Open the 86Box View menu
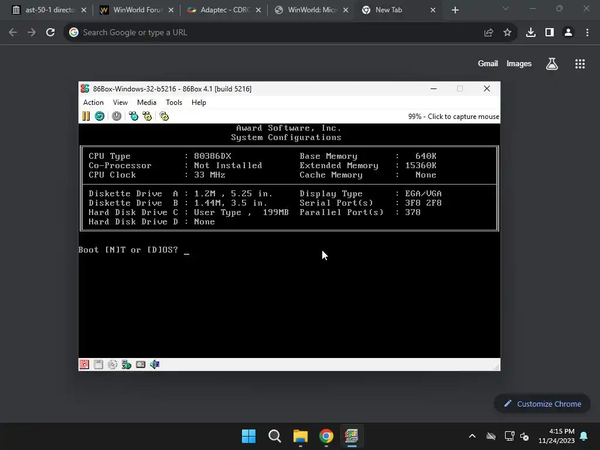 [x=120, y=102]
